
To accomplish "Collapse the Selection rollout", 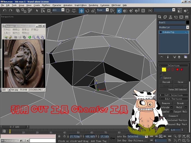I will (174, 65).
